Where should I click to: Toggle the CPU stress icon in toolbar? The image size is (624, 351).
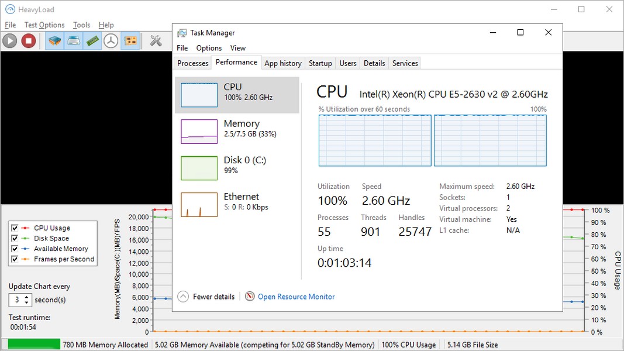[54, 40]
